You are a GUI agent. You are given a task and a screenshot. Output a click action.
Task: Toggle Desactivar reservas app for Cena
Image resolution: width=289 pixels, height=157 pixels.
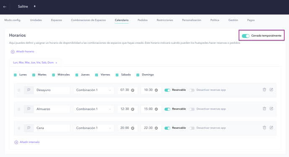click(192, 128)
